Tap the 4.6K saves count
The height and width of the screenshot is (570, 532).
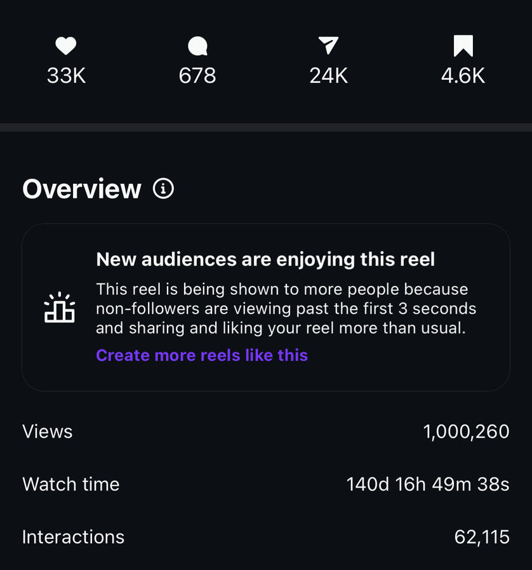(x=463, y=76)
